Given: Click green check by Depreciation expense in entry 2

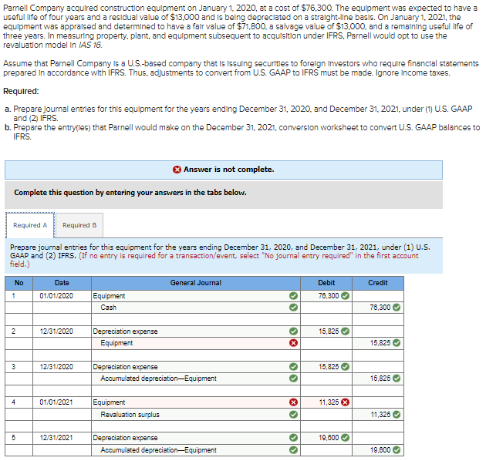Looking at the screenshot, I should tap(293, 331).
